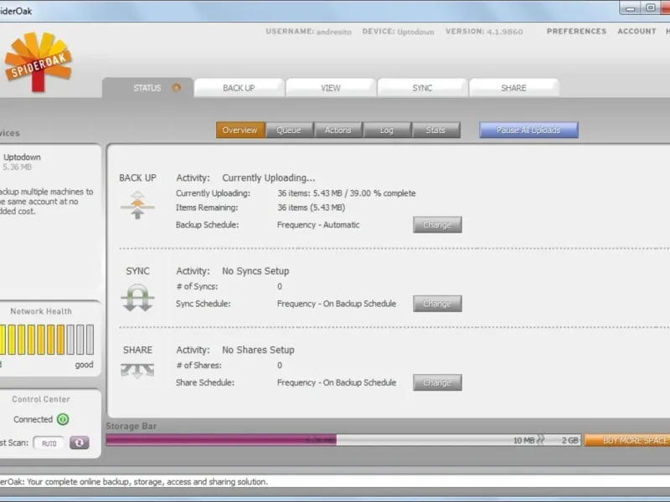Open the SHARE tab
The height and width of the screenshot is (502, 670).
pyautogui.click(x=513, y=88)
